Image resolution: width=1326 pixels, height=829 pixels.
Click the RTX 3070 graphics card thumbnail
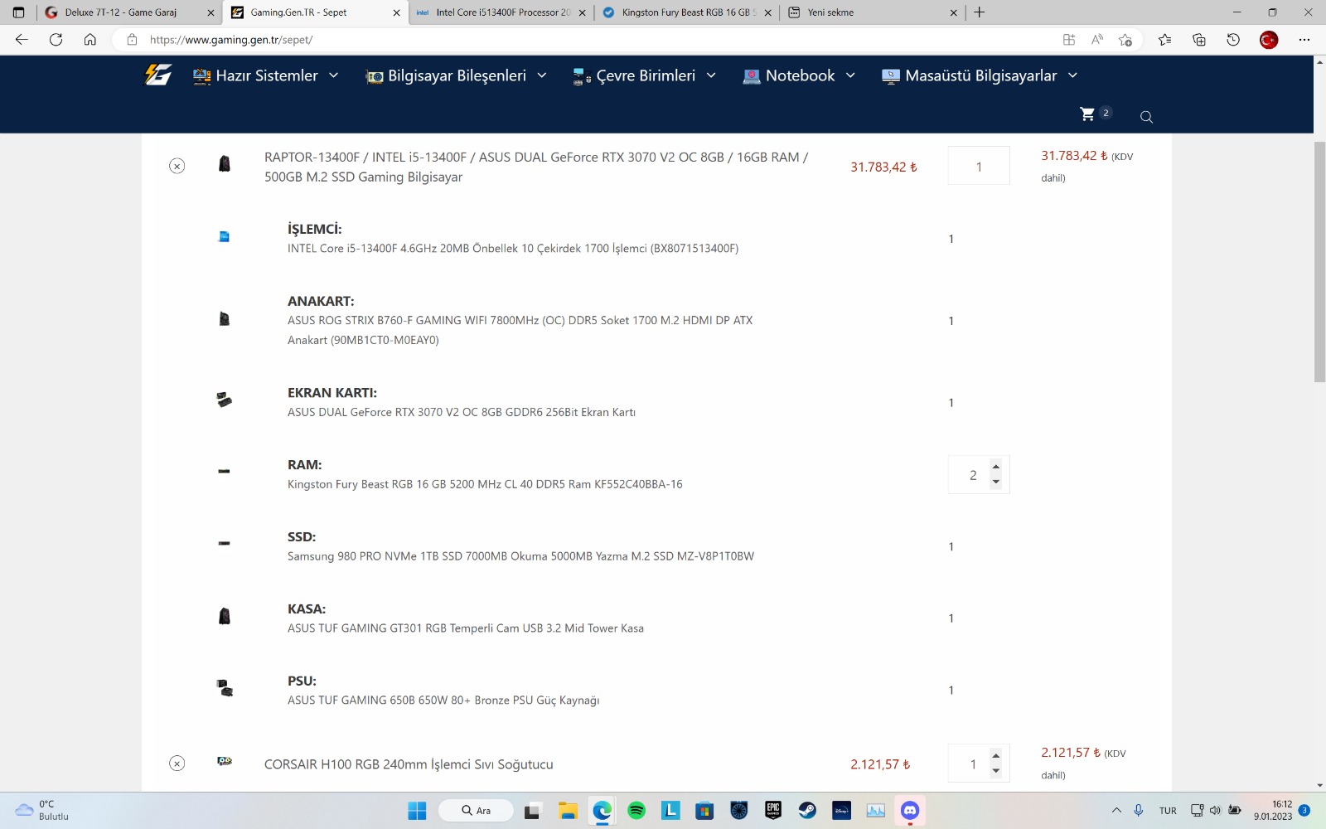click(x=224, y=400)
